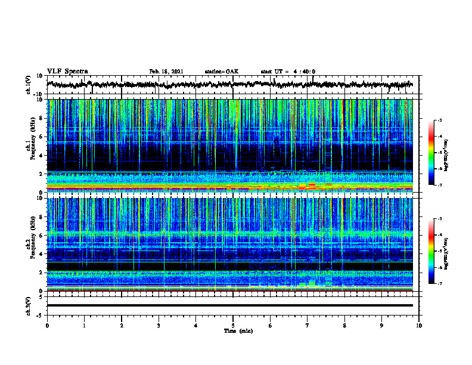472x365 pixels.
Task: Click the ch.1 spectrogram color scale bar
Action: (x=431, y=153)
